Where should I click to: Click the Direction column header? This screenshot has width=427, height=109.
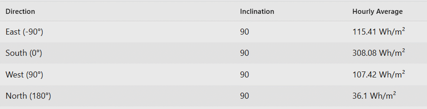[20, 11]
